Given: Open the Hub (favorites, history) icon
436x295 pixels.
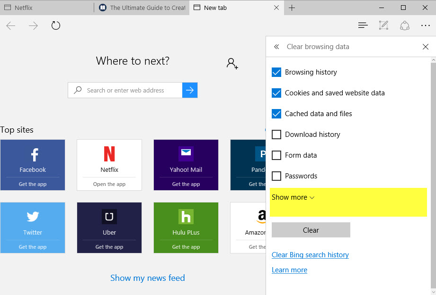Looking at the screenshot, I should [x=363, y=25].
